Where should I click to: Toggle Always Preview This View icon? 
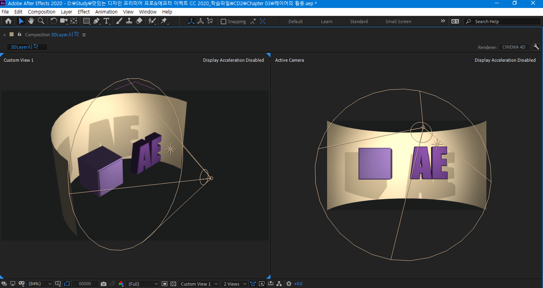coord(5,284)
